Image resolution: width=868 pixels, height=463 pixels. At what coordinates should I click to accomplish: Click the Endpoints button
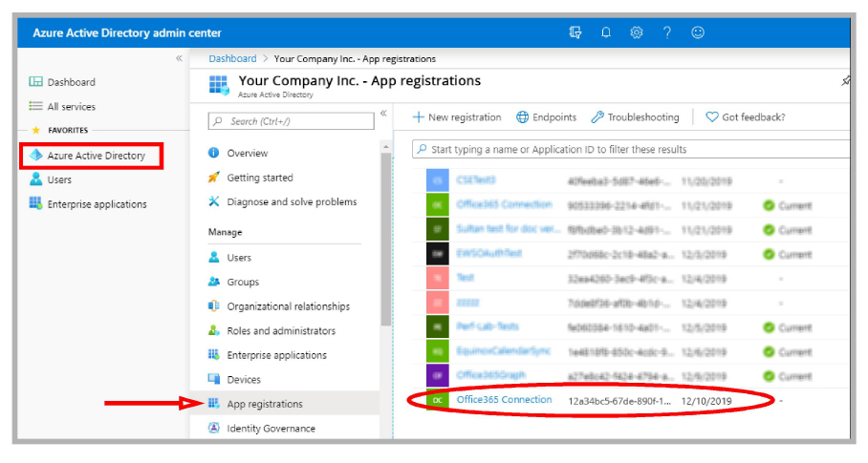point(547,117)
